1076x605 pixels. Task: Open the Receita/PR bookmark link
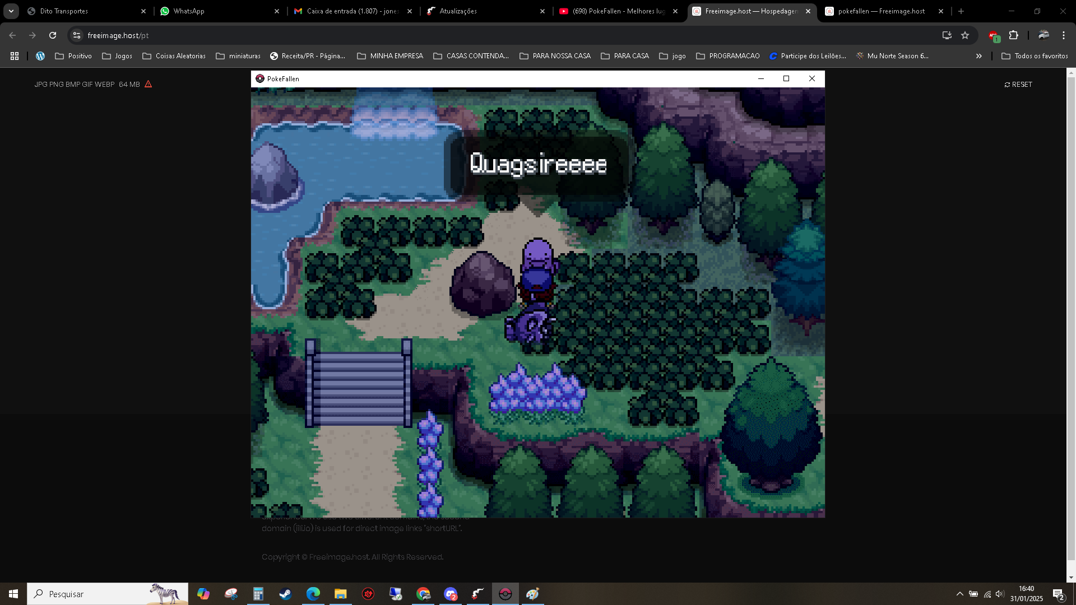tap(308, 56)
